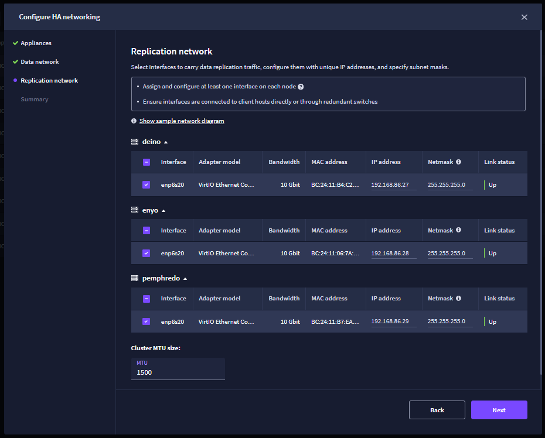Screen dimensions: 545x438
Task: Click the IP address header in deino table
Action: tap(386, 162)
